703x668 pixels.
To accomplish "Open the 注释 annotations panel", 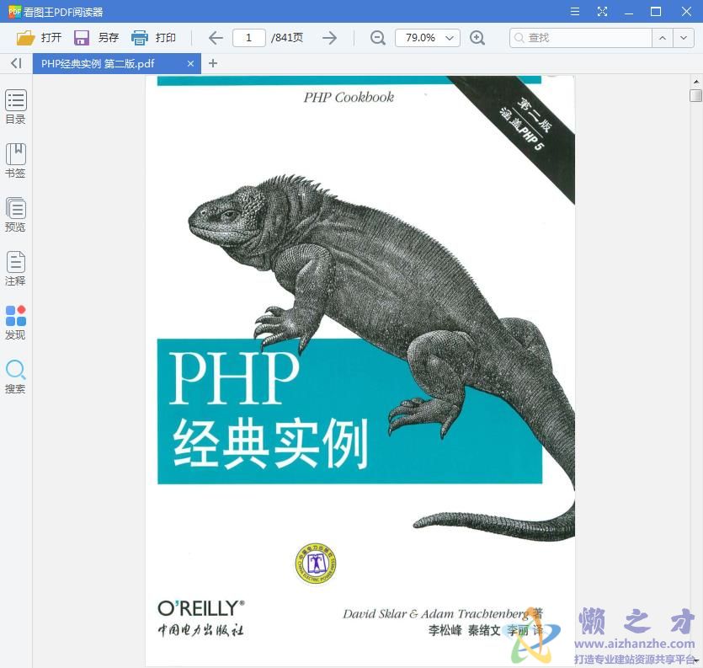I will tap(16, 268).
